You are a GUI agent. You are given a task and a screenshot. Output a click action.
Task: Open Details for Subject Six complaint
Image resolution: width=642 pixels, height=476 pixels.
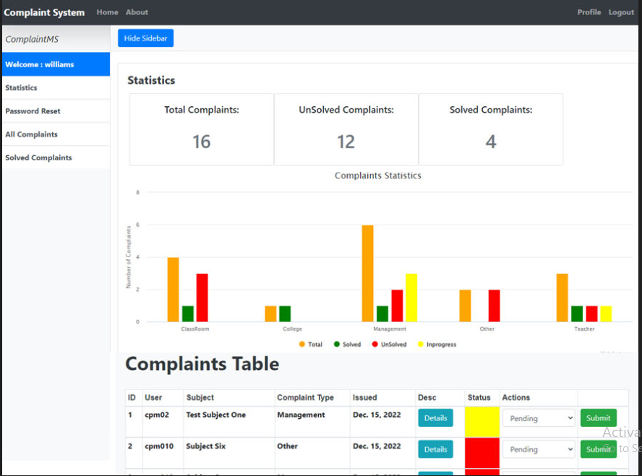[435, 449]
